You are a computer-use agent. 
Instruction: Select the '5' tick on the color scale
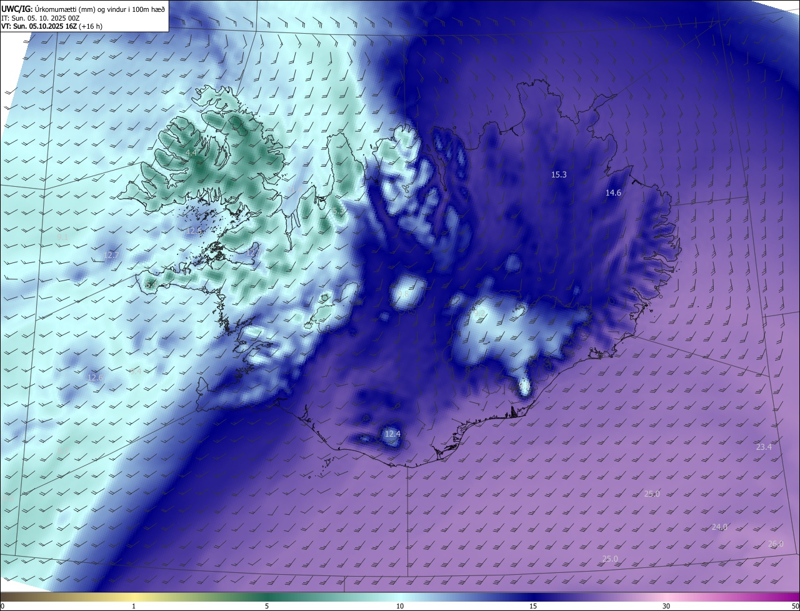(267, 606)
